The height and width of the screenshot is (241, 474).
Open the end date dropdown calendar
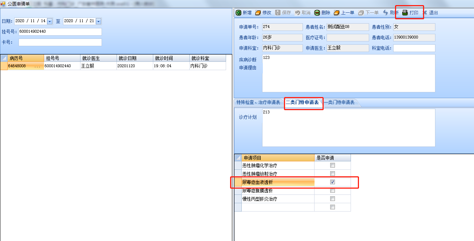tap(98, 21)
